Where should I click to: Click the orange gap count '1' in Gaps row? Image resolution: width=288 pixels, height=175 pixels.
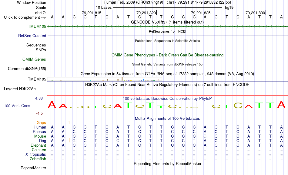click(x=69, y=123)
